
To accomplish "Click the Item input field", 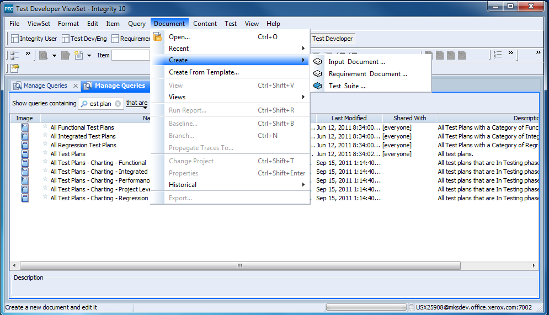I will coord(131,55).
